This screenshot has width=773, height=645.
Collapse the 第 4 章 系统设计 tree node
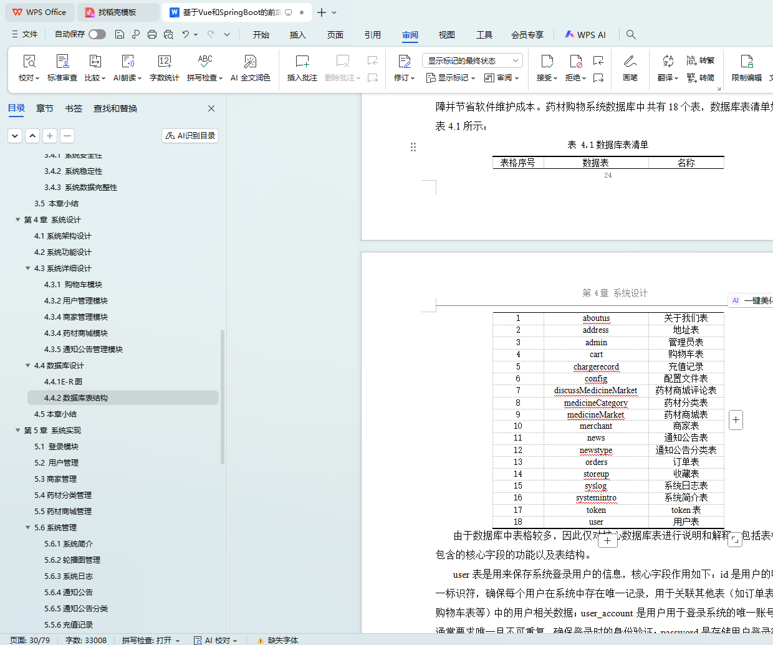point(17,220)
